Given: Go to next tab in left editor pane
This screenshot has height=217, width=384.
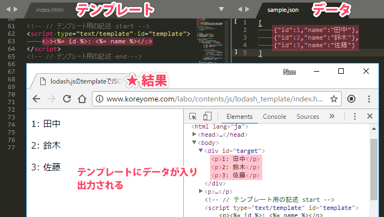Looking at the screenshot, I should coord(16,9).
